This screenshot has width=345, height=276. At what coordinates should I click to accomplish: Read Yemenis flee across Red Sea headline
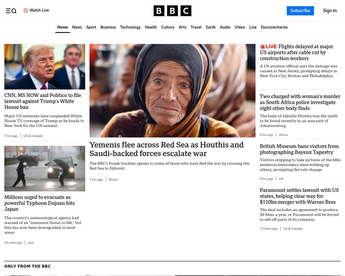pos(167,149)
